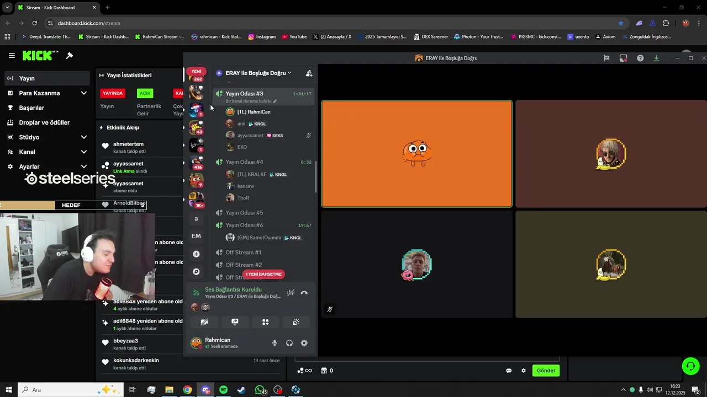Expand the Kanal section

tap(84, 152)
